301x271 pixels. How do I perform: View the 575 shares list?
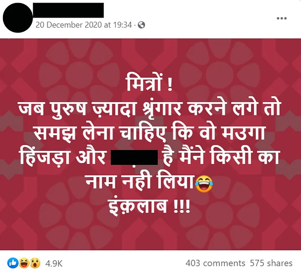(x=271, y=263)
